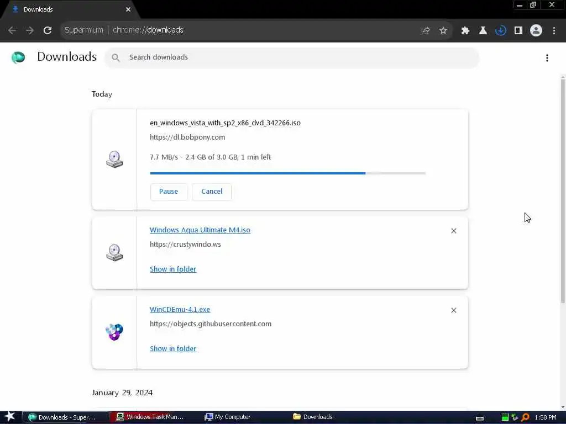Close the Downloads browser tab
The image size is (566, 424).
pyautogui.click(x=128, y=9)
